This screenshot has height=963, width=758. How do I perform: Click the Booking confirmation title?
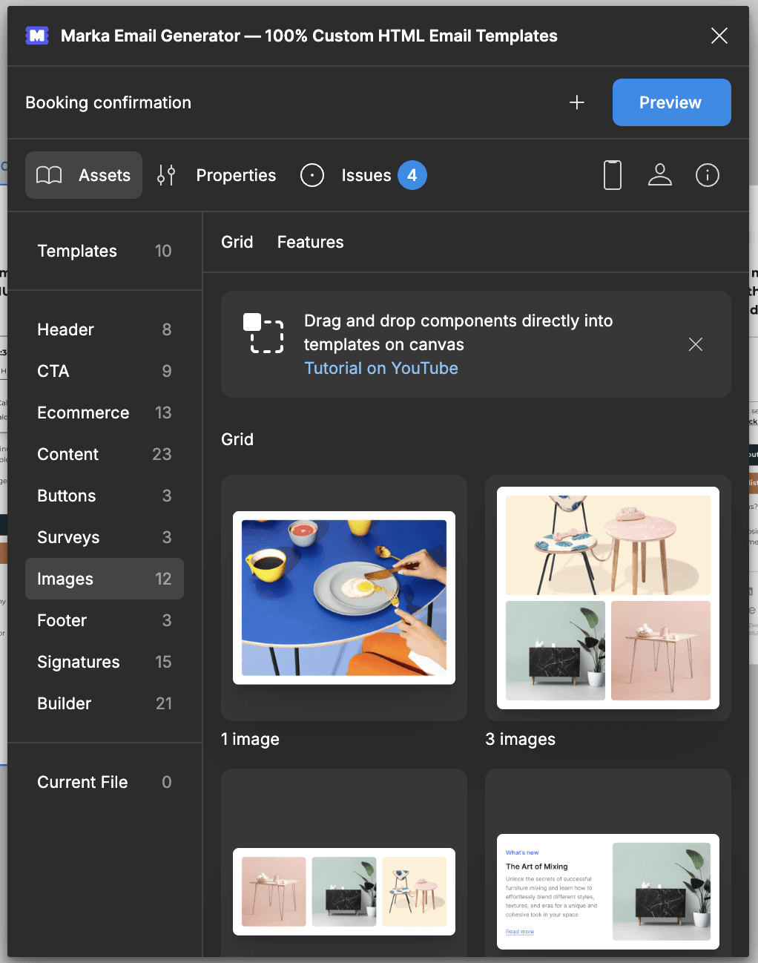pos(108,102)
